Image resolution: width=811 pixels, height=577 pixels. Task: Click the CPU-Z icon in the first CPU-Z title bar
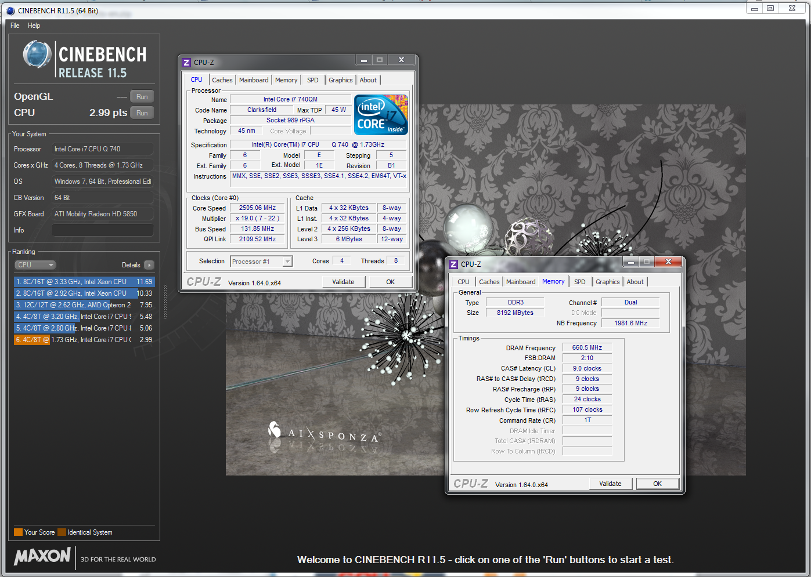186,62
